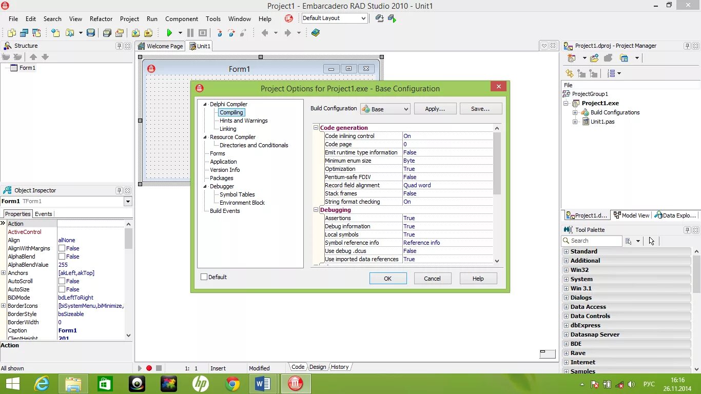Collapse the Code generation section

coord(316,128)
